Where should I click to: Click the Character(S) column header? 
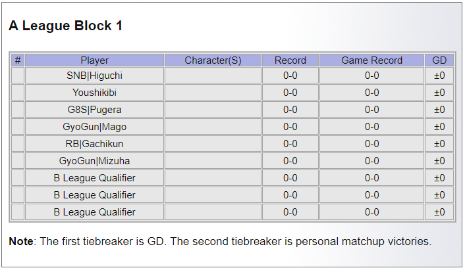point(213,60)
